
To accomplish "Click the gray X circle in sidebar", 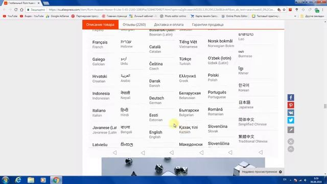I will click(x=291, y=142).
